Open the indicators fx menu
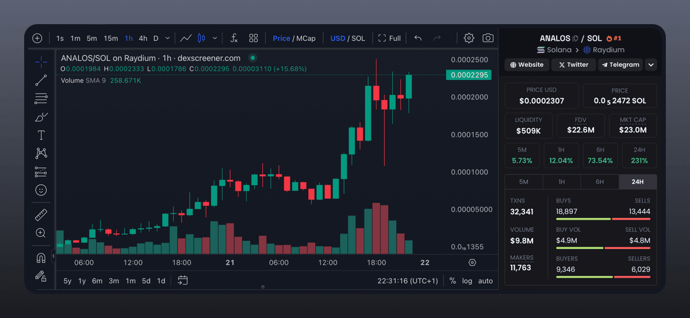This screenshot has width=690, height=318. 234,39
